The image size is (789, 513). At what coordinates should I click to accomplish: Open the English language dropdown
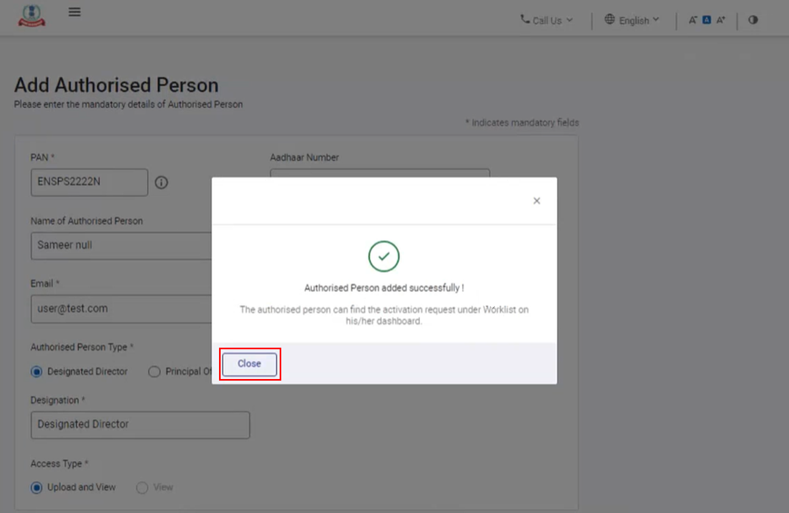(632, 20)
